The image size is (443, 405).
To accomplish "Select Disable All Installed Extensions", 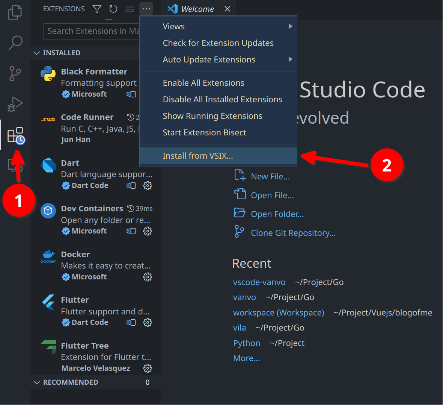I will [218, 99].
